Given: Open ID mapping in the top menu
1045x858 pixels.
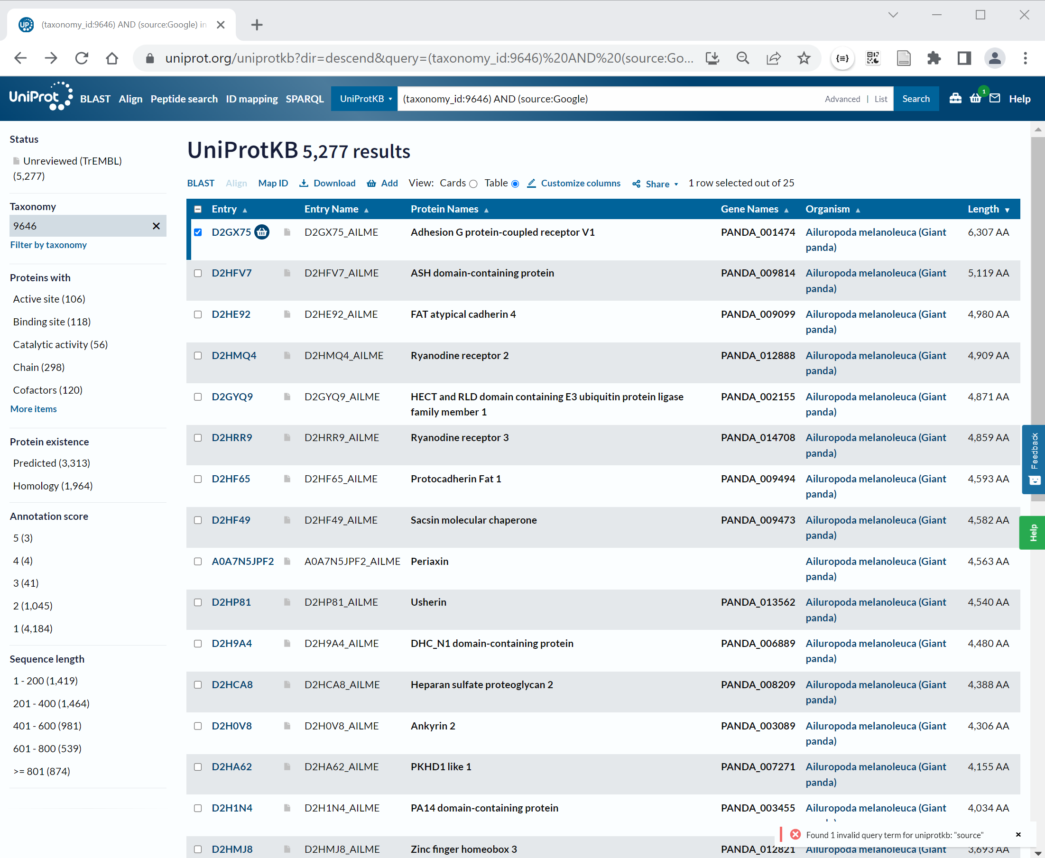Looking at the screenshot, I should coord(251,99).
